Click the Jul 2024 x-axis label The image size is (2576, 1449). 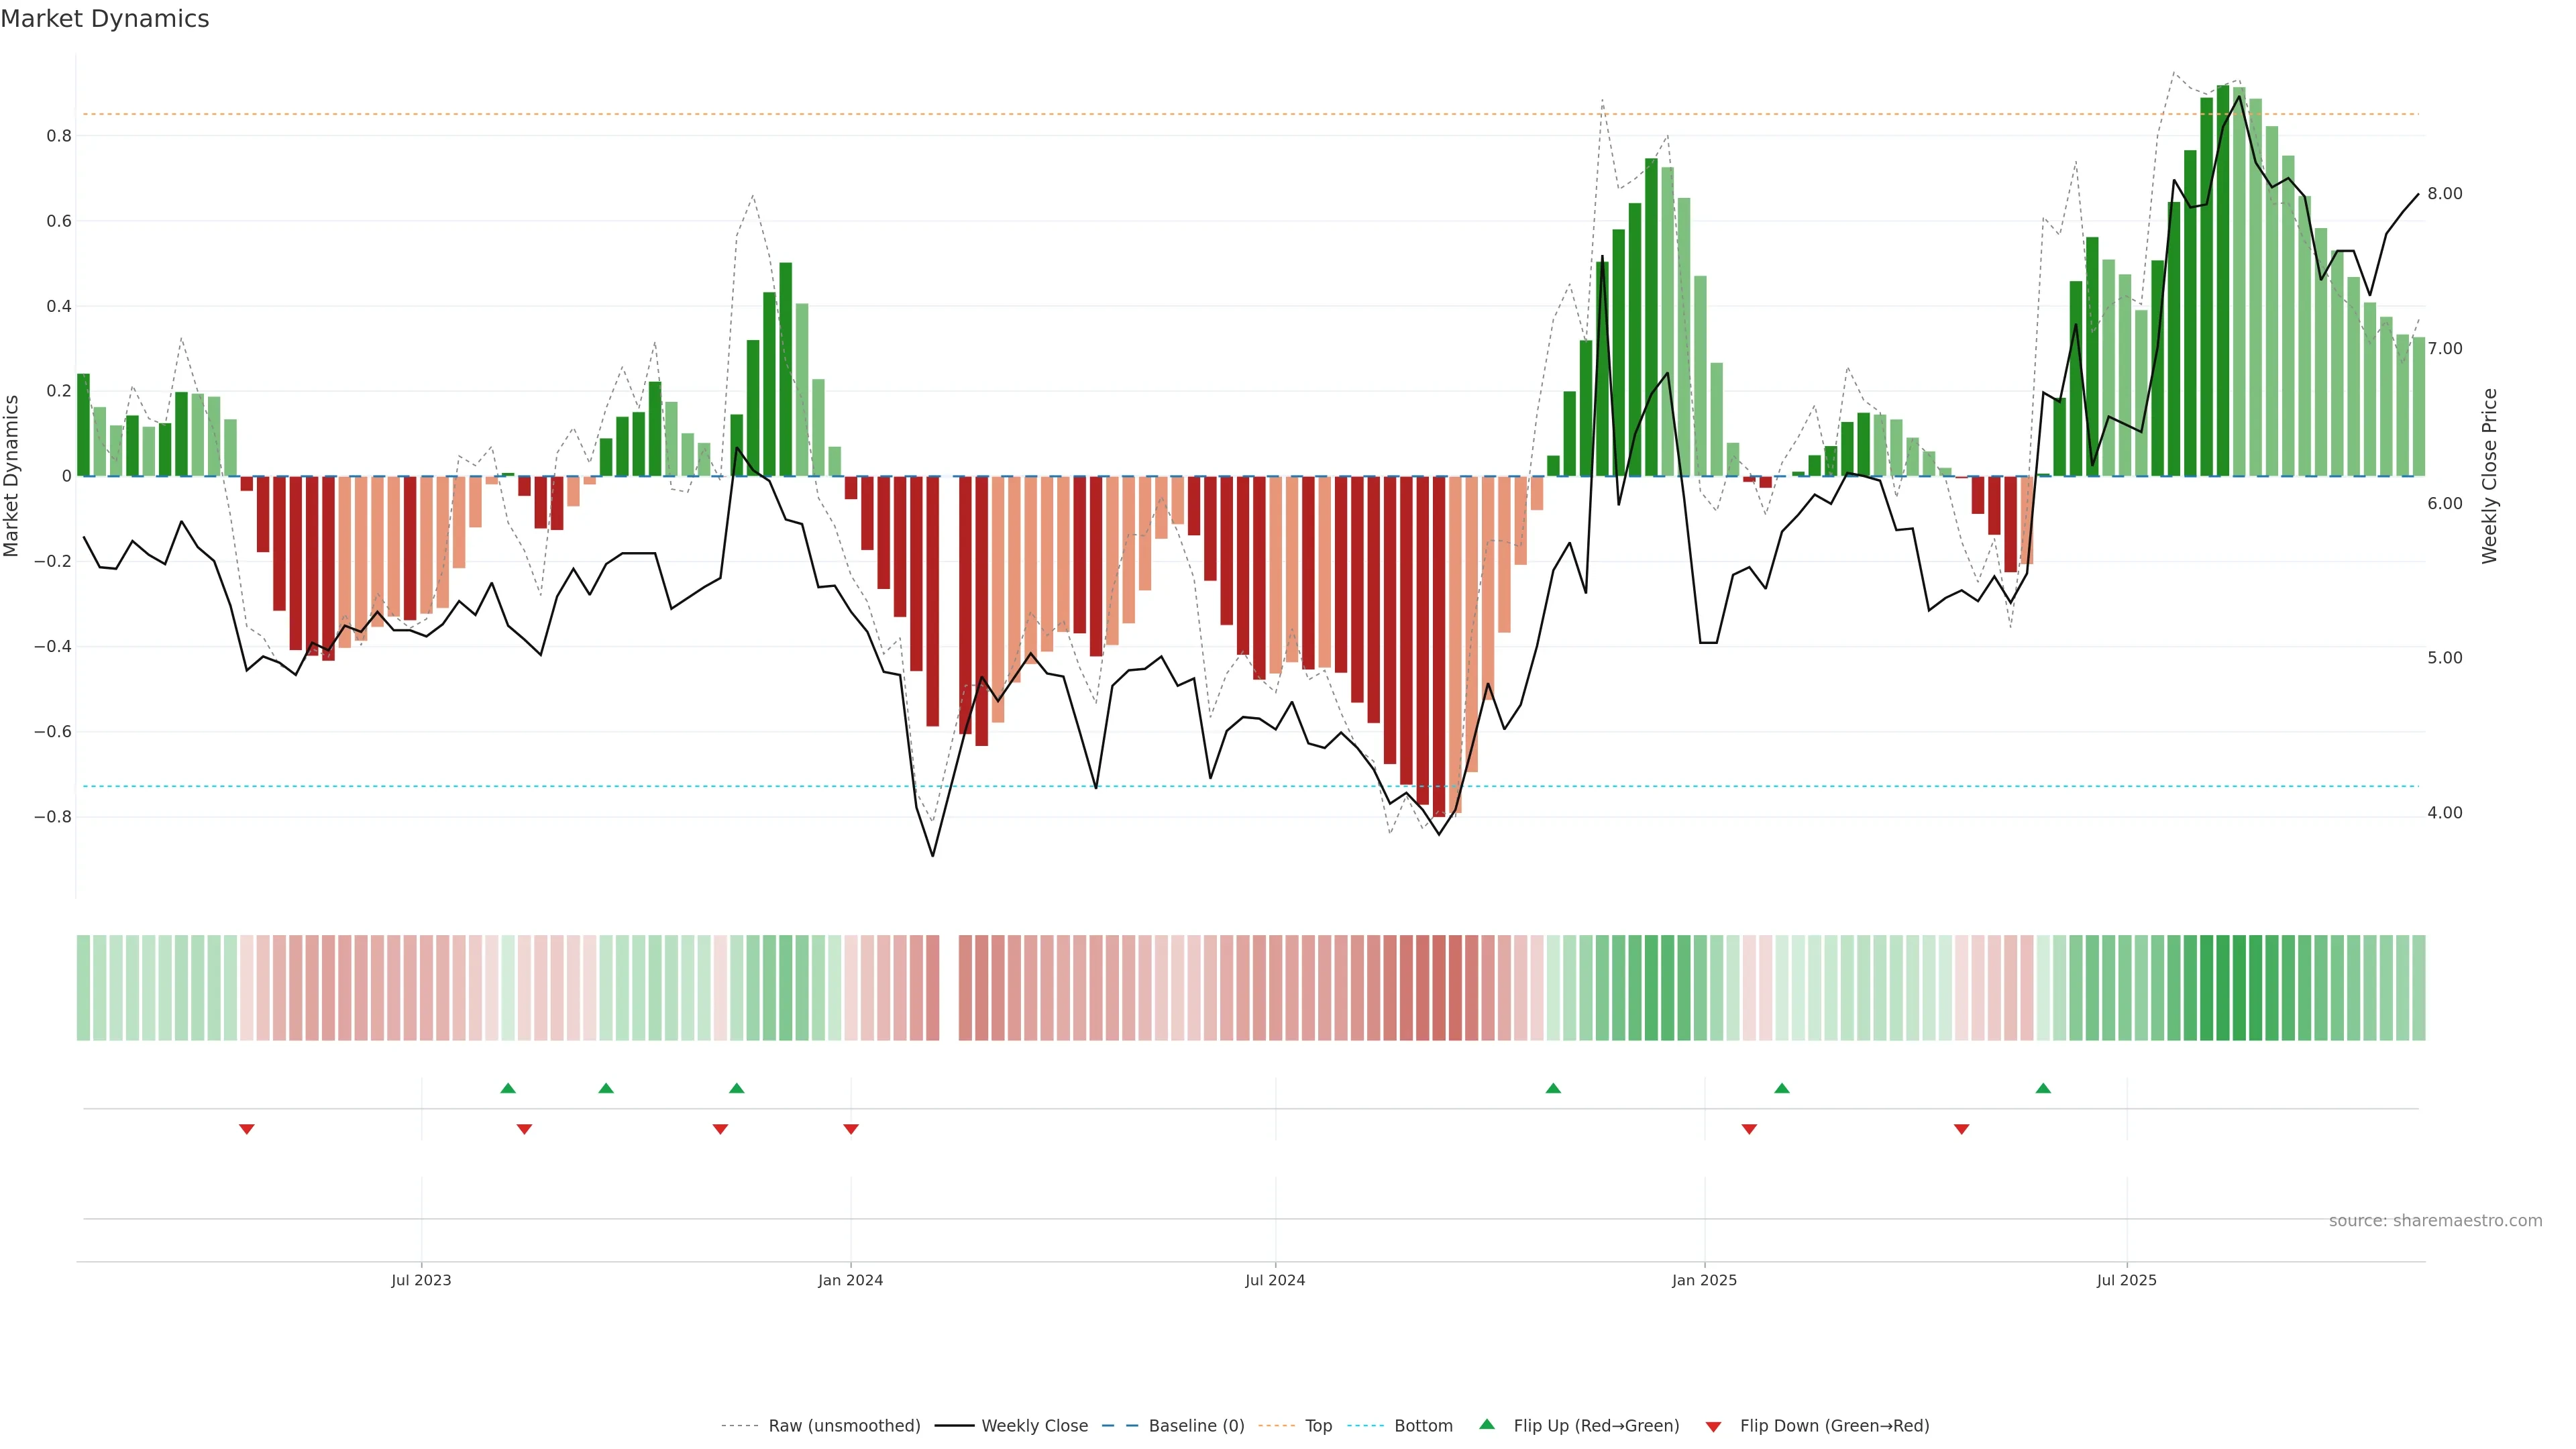coord(1275,1280)
